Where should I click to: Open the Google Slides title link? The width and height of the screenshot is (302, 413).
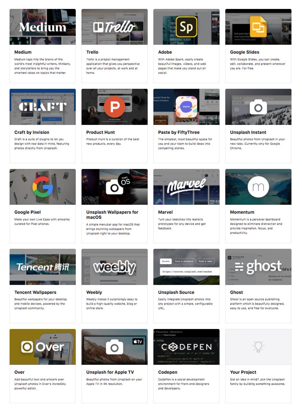[245, 52]
